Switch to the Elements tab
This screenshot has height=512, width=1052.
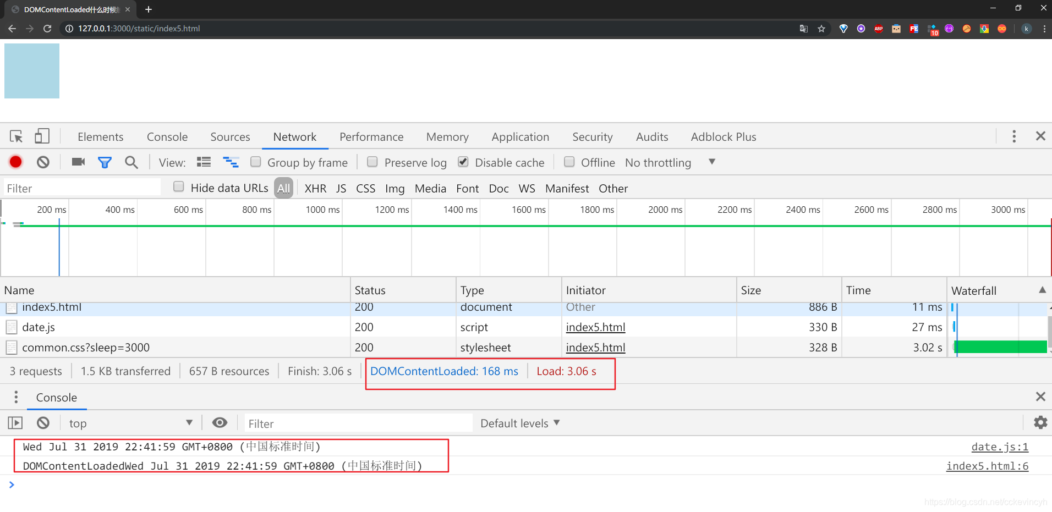[x=101, y=136]
